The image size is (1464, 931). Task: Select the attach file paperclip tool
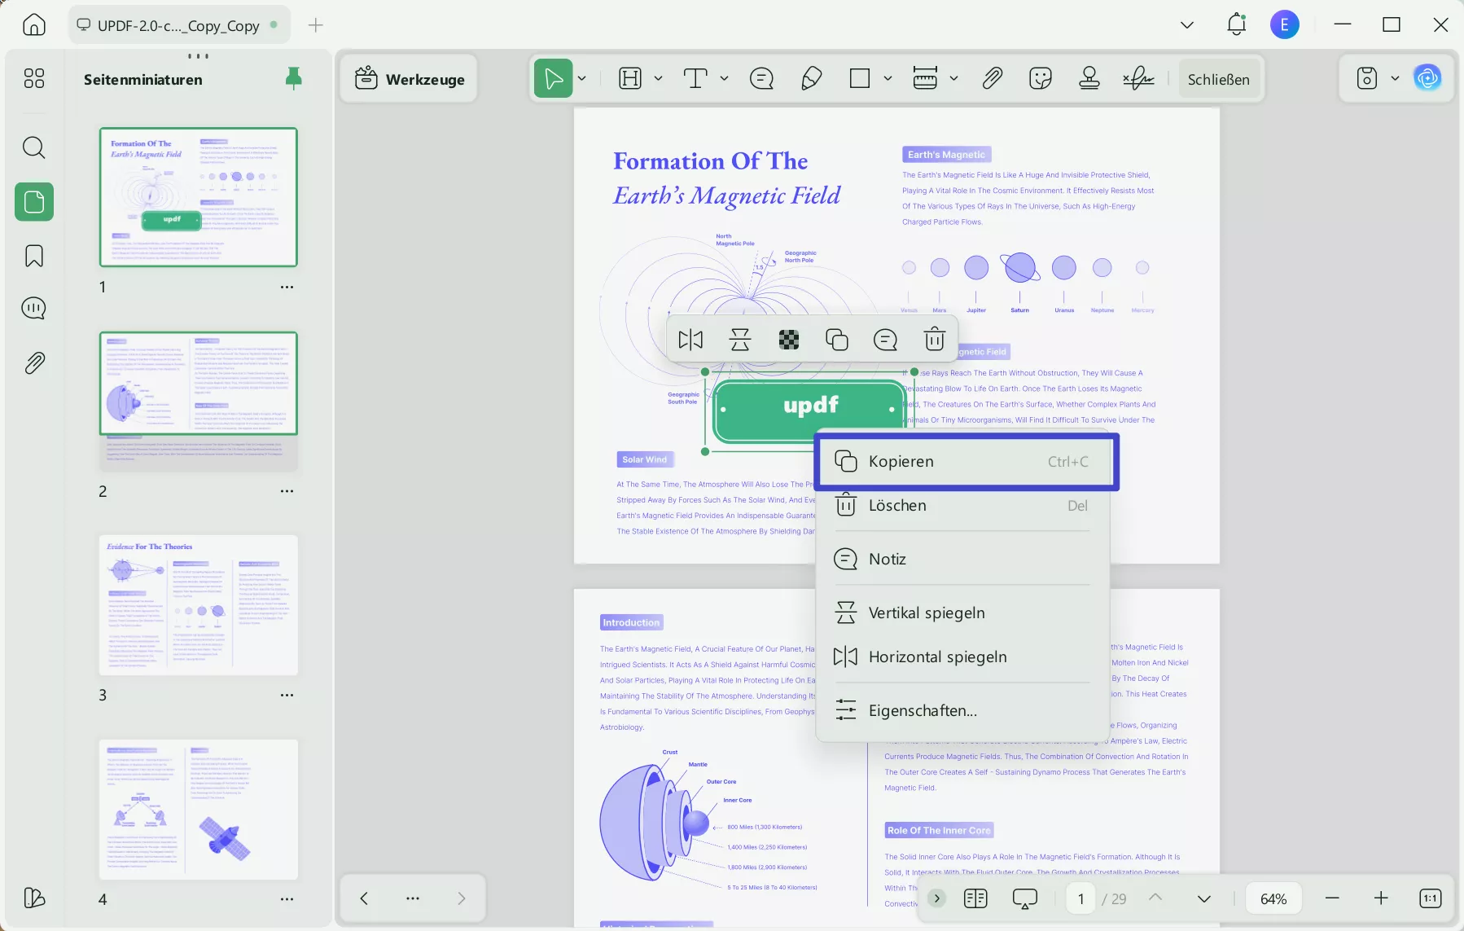click(992, 78)
